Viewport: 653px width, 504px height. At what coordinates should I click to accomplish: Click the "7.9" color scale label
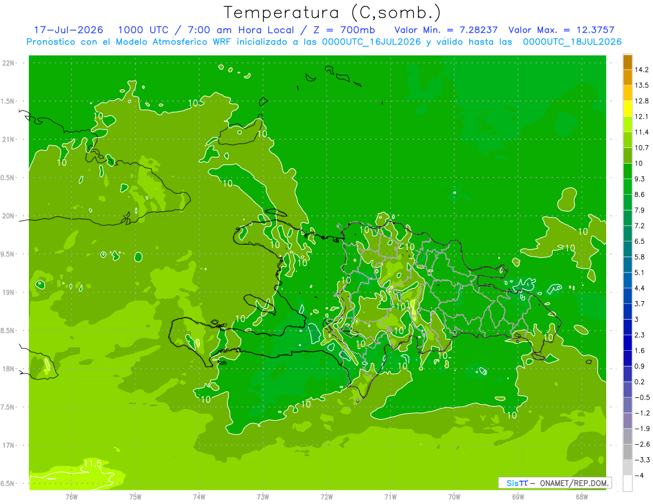pos(639,210)
